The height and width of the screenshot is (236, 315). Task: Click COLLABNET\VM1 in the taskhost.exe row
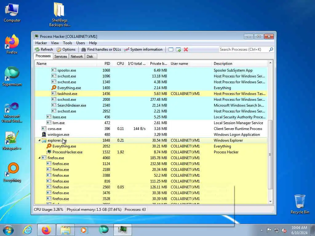point(185,93)
